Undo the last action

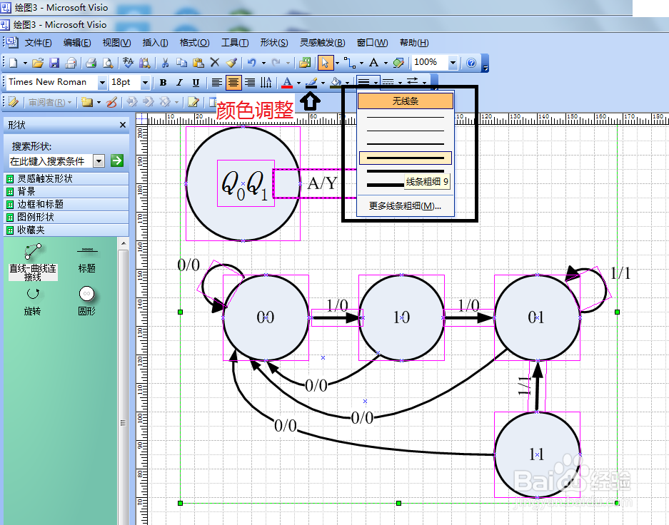tap(252, 63)
